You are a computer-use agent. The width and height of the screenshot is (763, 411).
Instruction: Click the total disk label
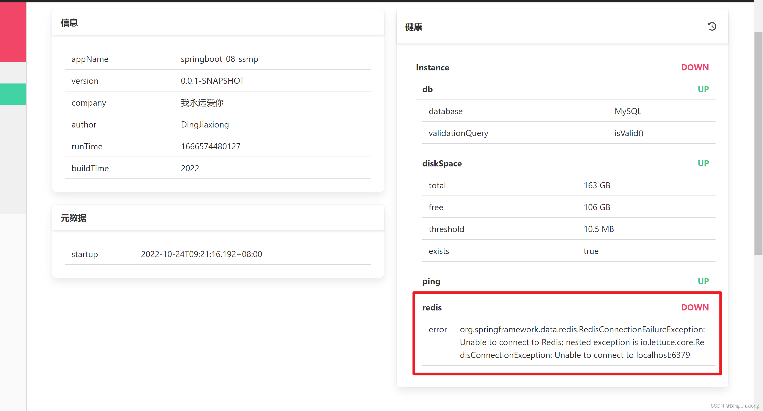click(x=437, y=185)
